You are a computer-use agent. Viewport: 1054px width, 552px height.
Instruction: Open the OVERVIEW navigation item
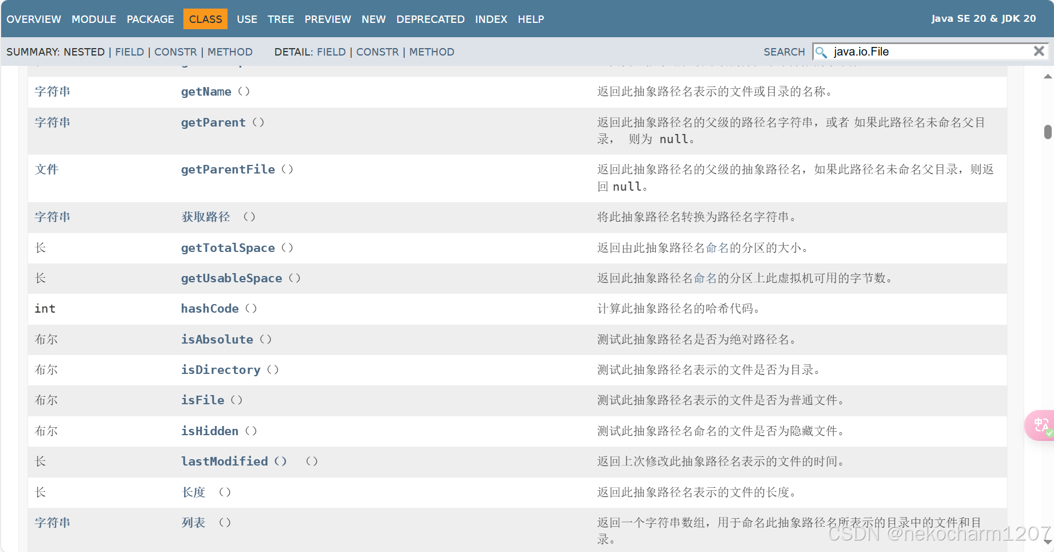click(34, 19)
